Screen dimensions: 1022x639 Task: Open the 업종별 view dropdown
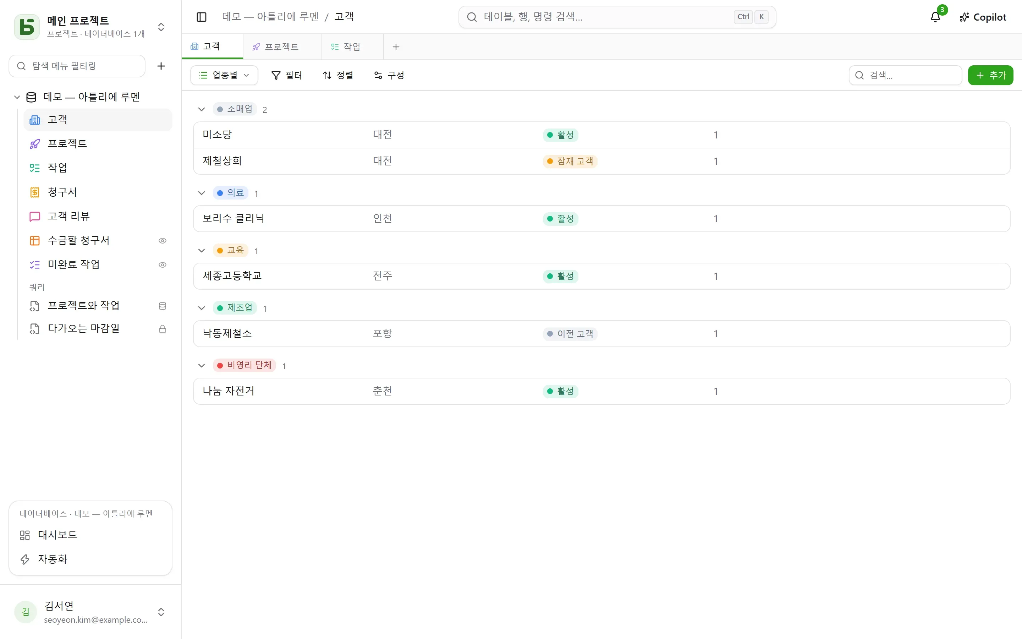click(x=224, y=75)
